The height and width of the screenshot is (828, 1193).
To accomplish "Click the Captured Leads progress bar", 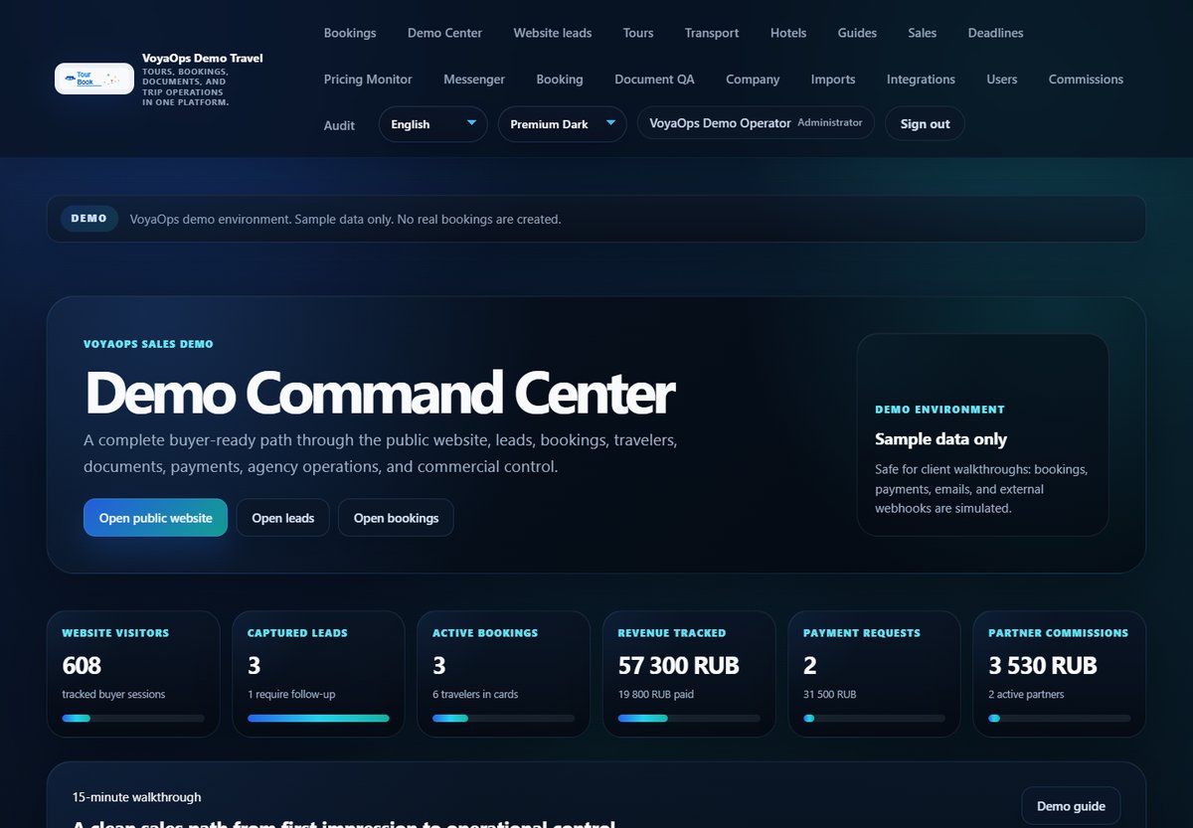I will tap(318, 718).
